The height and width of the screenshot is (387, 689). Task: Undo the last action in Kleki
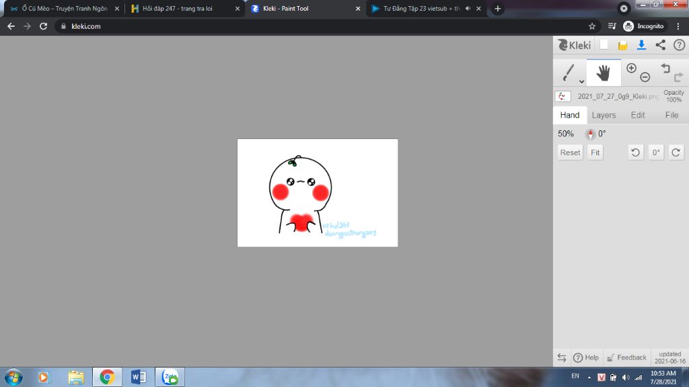tap(665, 68)
